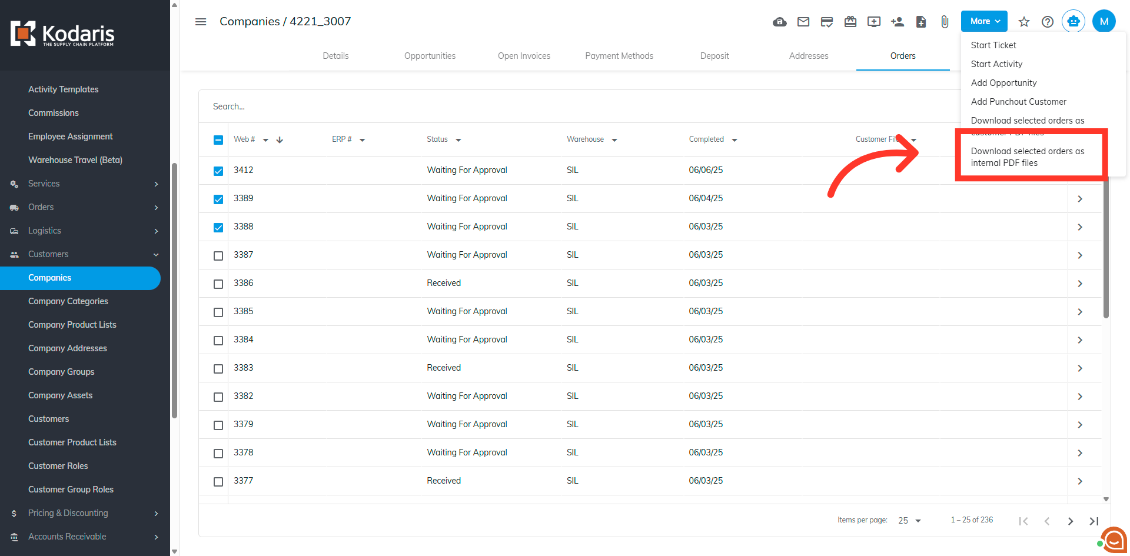Click the credit card payment icon
Viewport: 1130px width, 556px height.
(827, 22)
